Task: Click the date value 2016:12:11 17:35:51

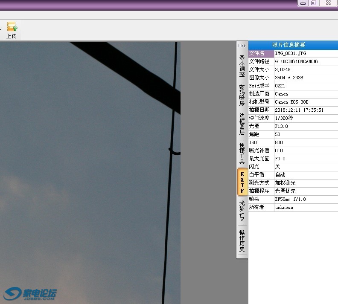Action: pos(299,110)
